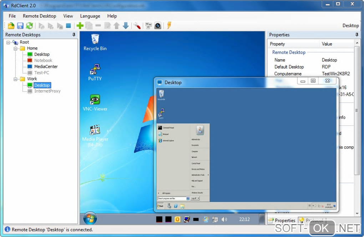The width and height of the screenshot is (364, 237).
Task: Click the Value column header
Action: [337, 44]
